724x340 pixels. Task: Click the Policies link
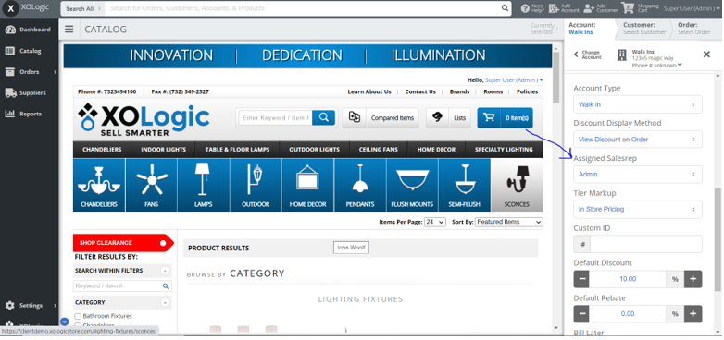tap(528, 91)
